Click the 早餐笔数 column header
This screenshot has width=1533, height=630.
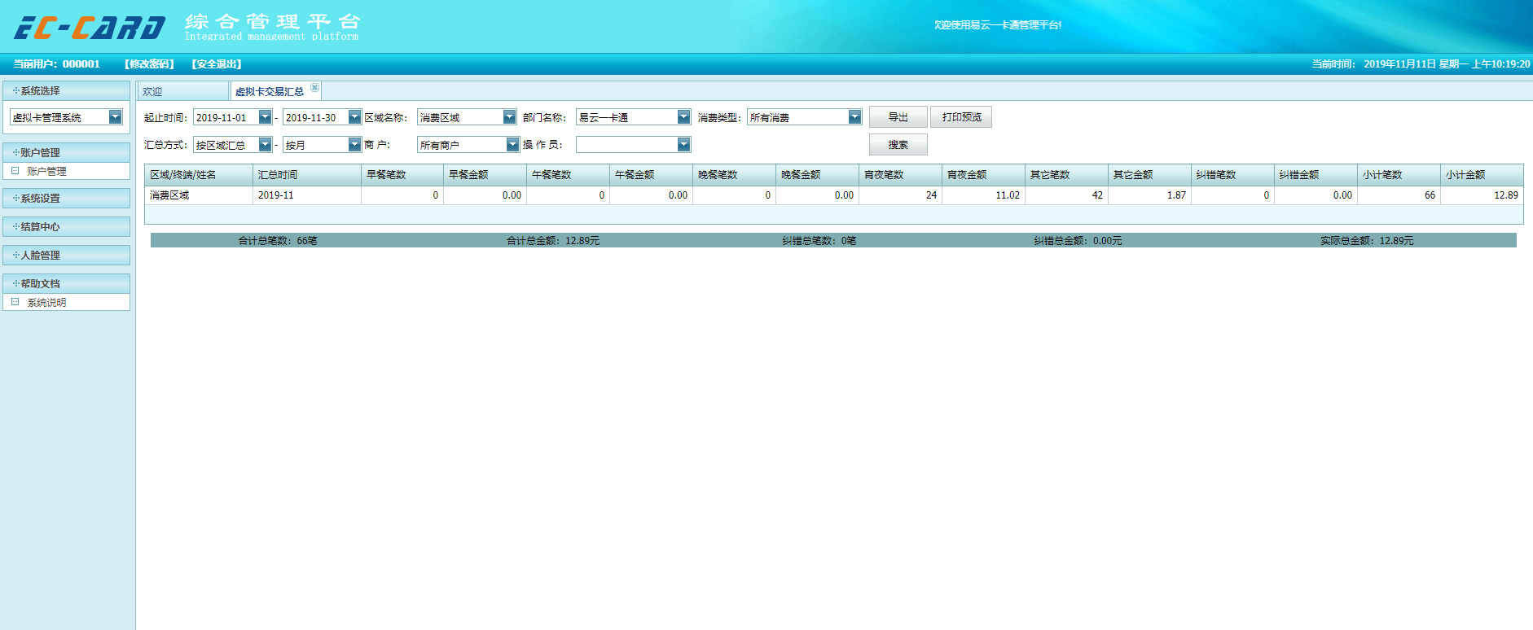[402, 175]
